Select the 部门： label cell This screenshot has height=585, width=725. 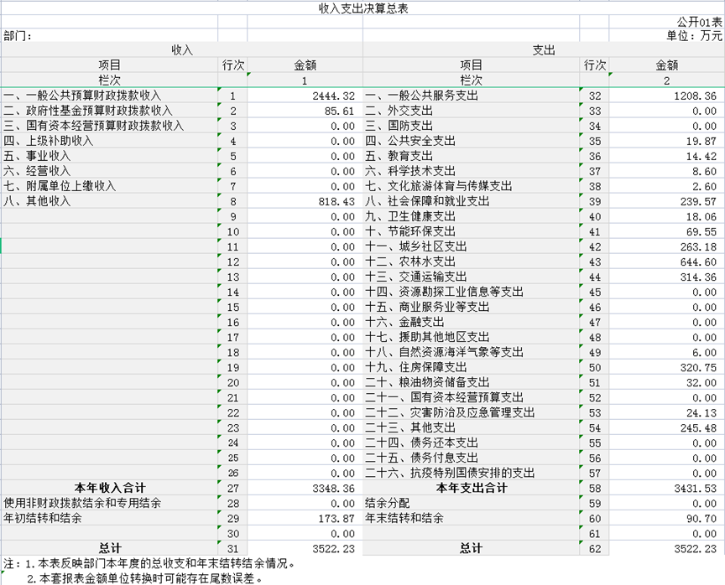pos(20,35)
